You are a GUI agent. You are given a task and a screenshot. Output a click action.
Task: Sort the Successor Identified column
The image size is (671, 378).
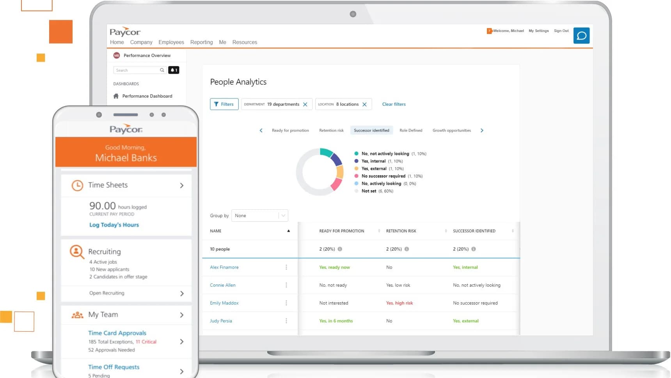pyautogui.click(x=513, y=231)
